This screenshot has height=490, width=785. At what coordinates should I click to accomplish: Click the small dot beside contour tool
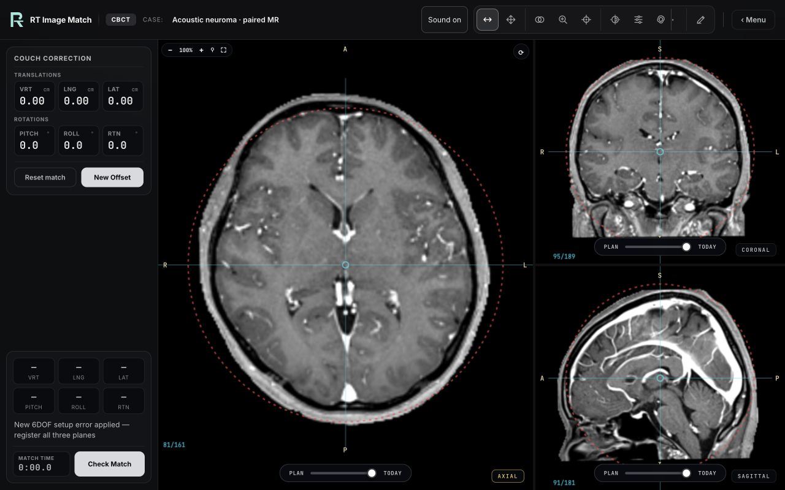point(673,20)
